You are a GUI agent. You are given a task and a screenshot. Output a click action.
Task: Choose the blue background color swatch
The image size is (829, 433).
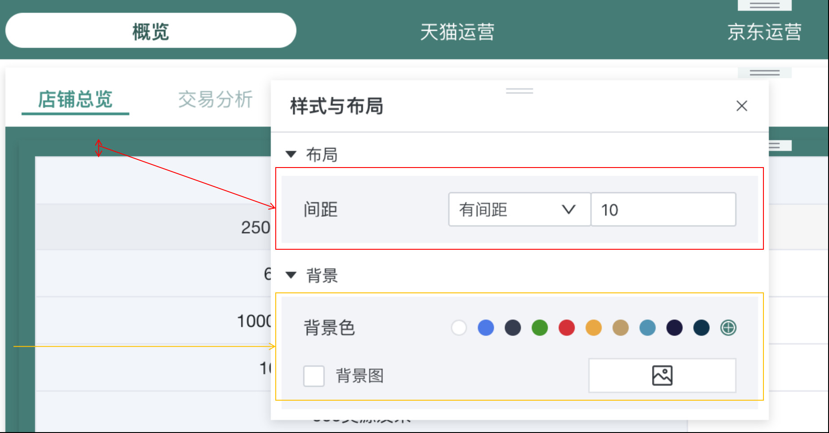(x=485, y=328)
